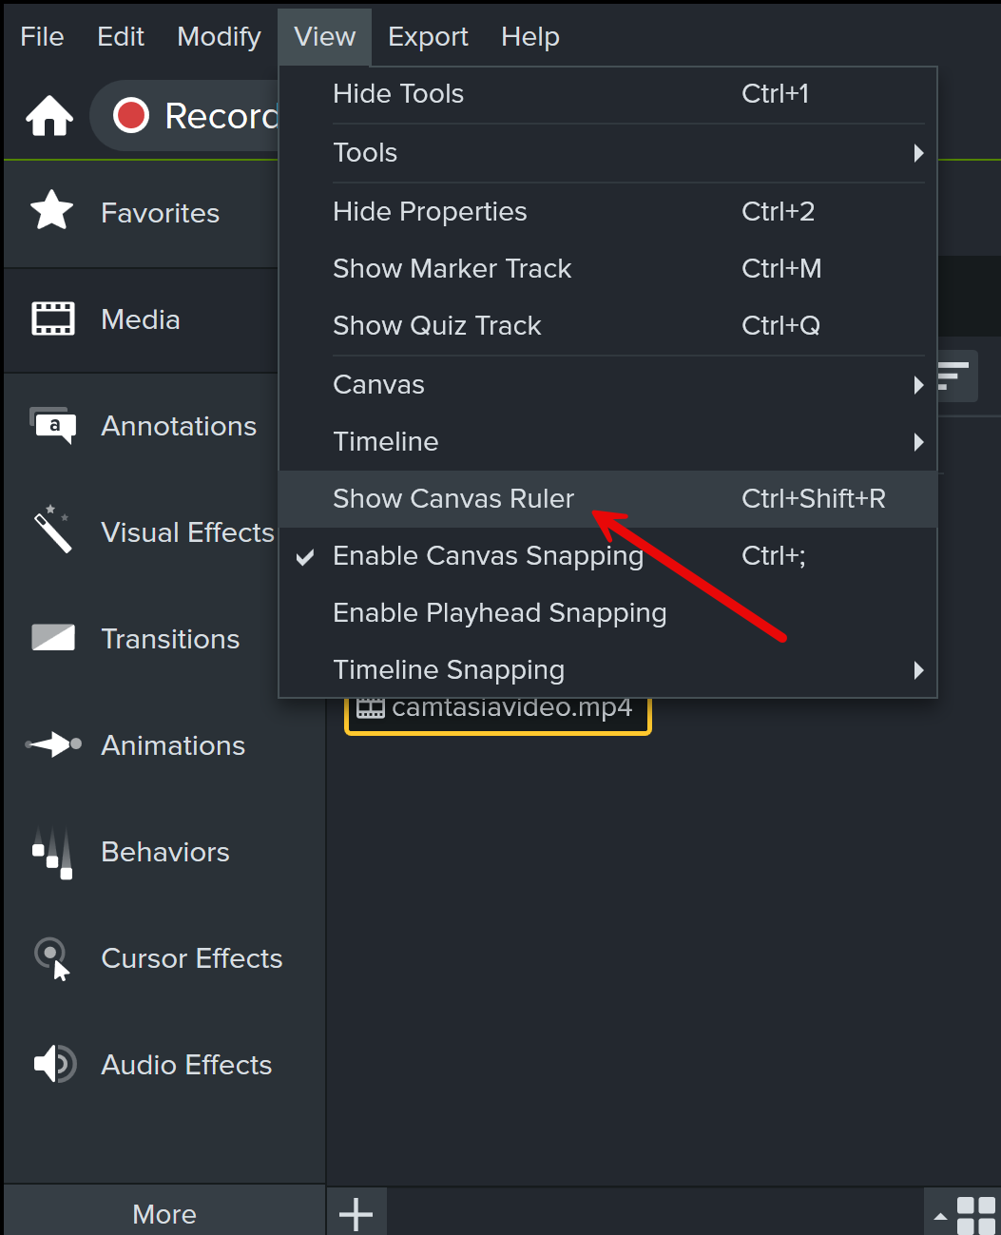Select the Behaviors icon

click(53, 853)
